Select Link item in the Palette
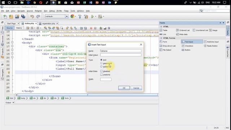Screen dimensions: 231x130 click(x=163, y=34)
